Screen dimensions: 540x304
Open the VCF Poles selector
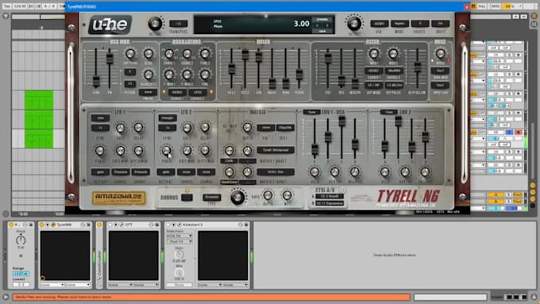[x=395, y=85]
